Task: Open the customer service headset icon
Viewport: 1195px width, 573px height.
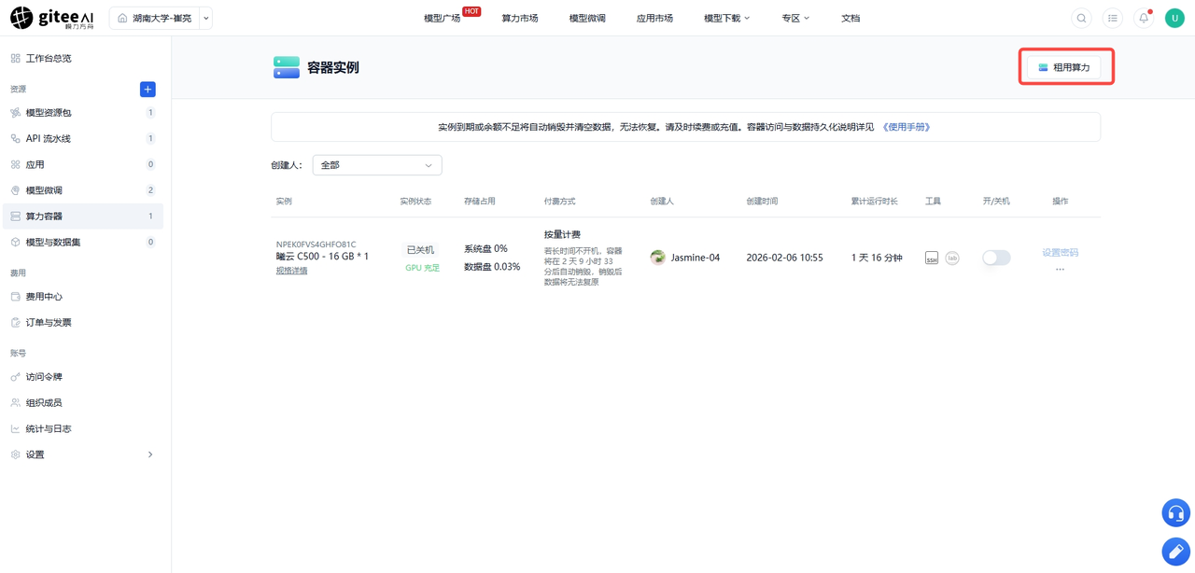Action: [x=1175, y=512]
